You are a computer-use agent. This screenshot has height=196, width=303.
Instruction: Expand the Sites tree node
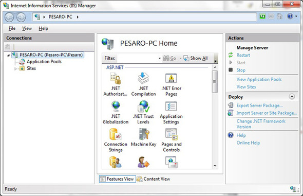click(x=15, y=69)
